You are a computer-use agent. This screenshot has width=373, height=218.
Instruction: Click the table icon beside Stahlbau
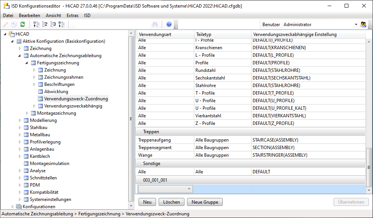click(26, 128)
